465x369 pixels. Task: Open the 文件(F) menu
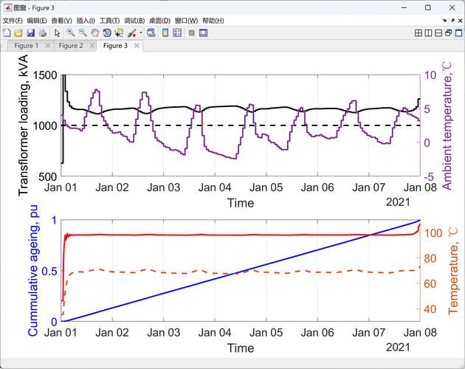(13, 21)
